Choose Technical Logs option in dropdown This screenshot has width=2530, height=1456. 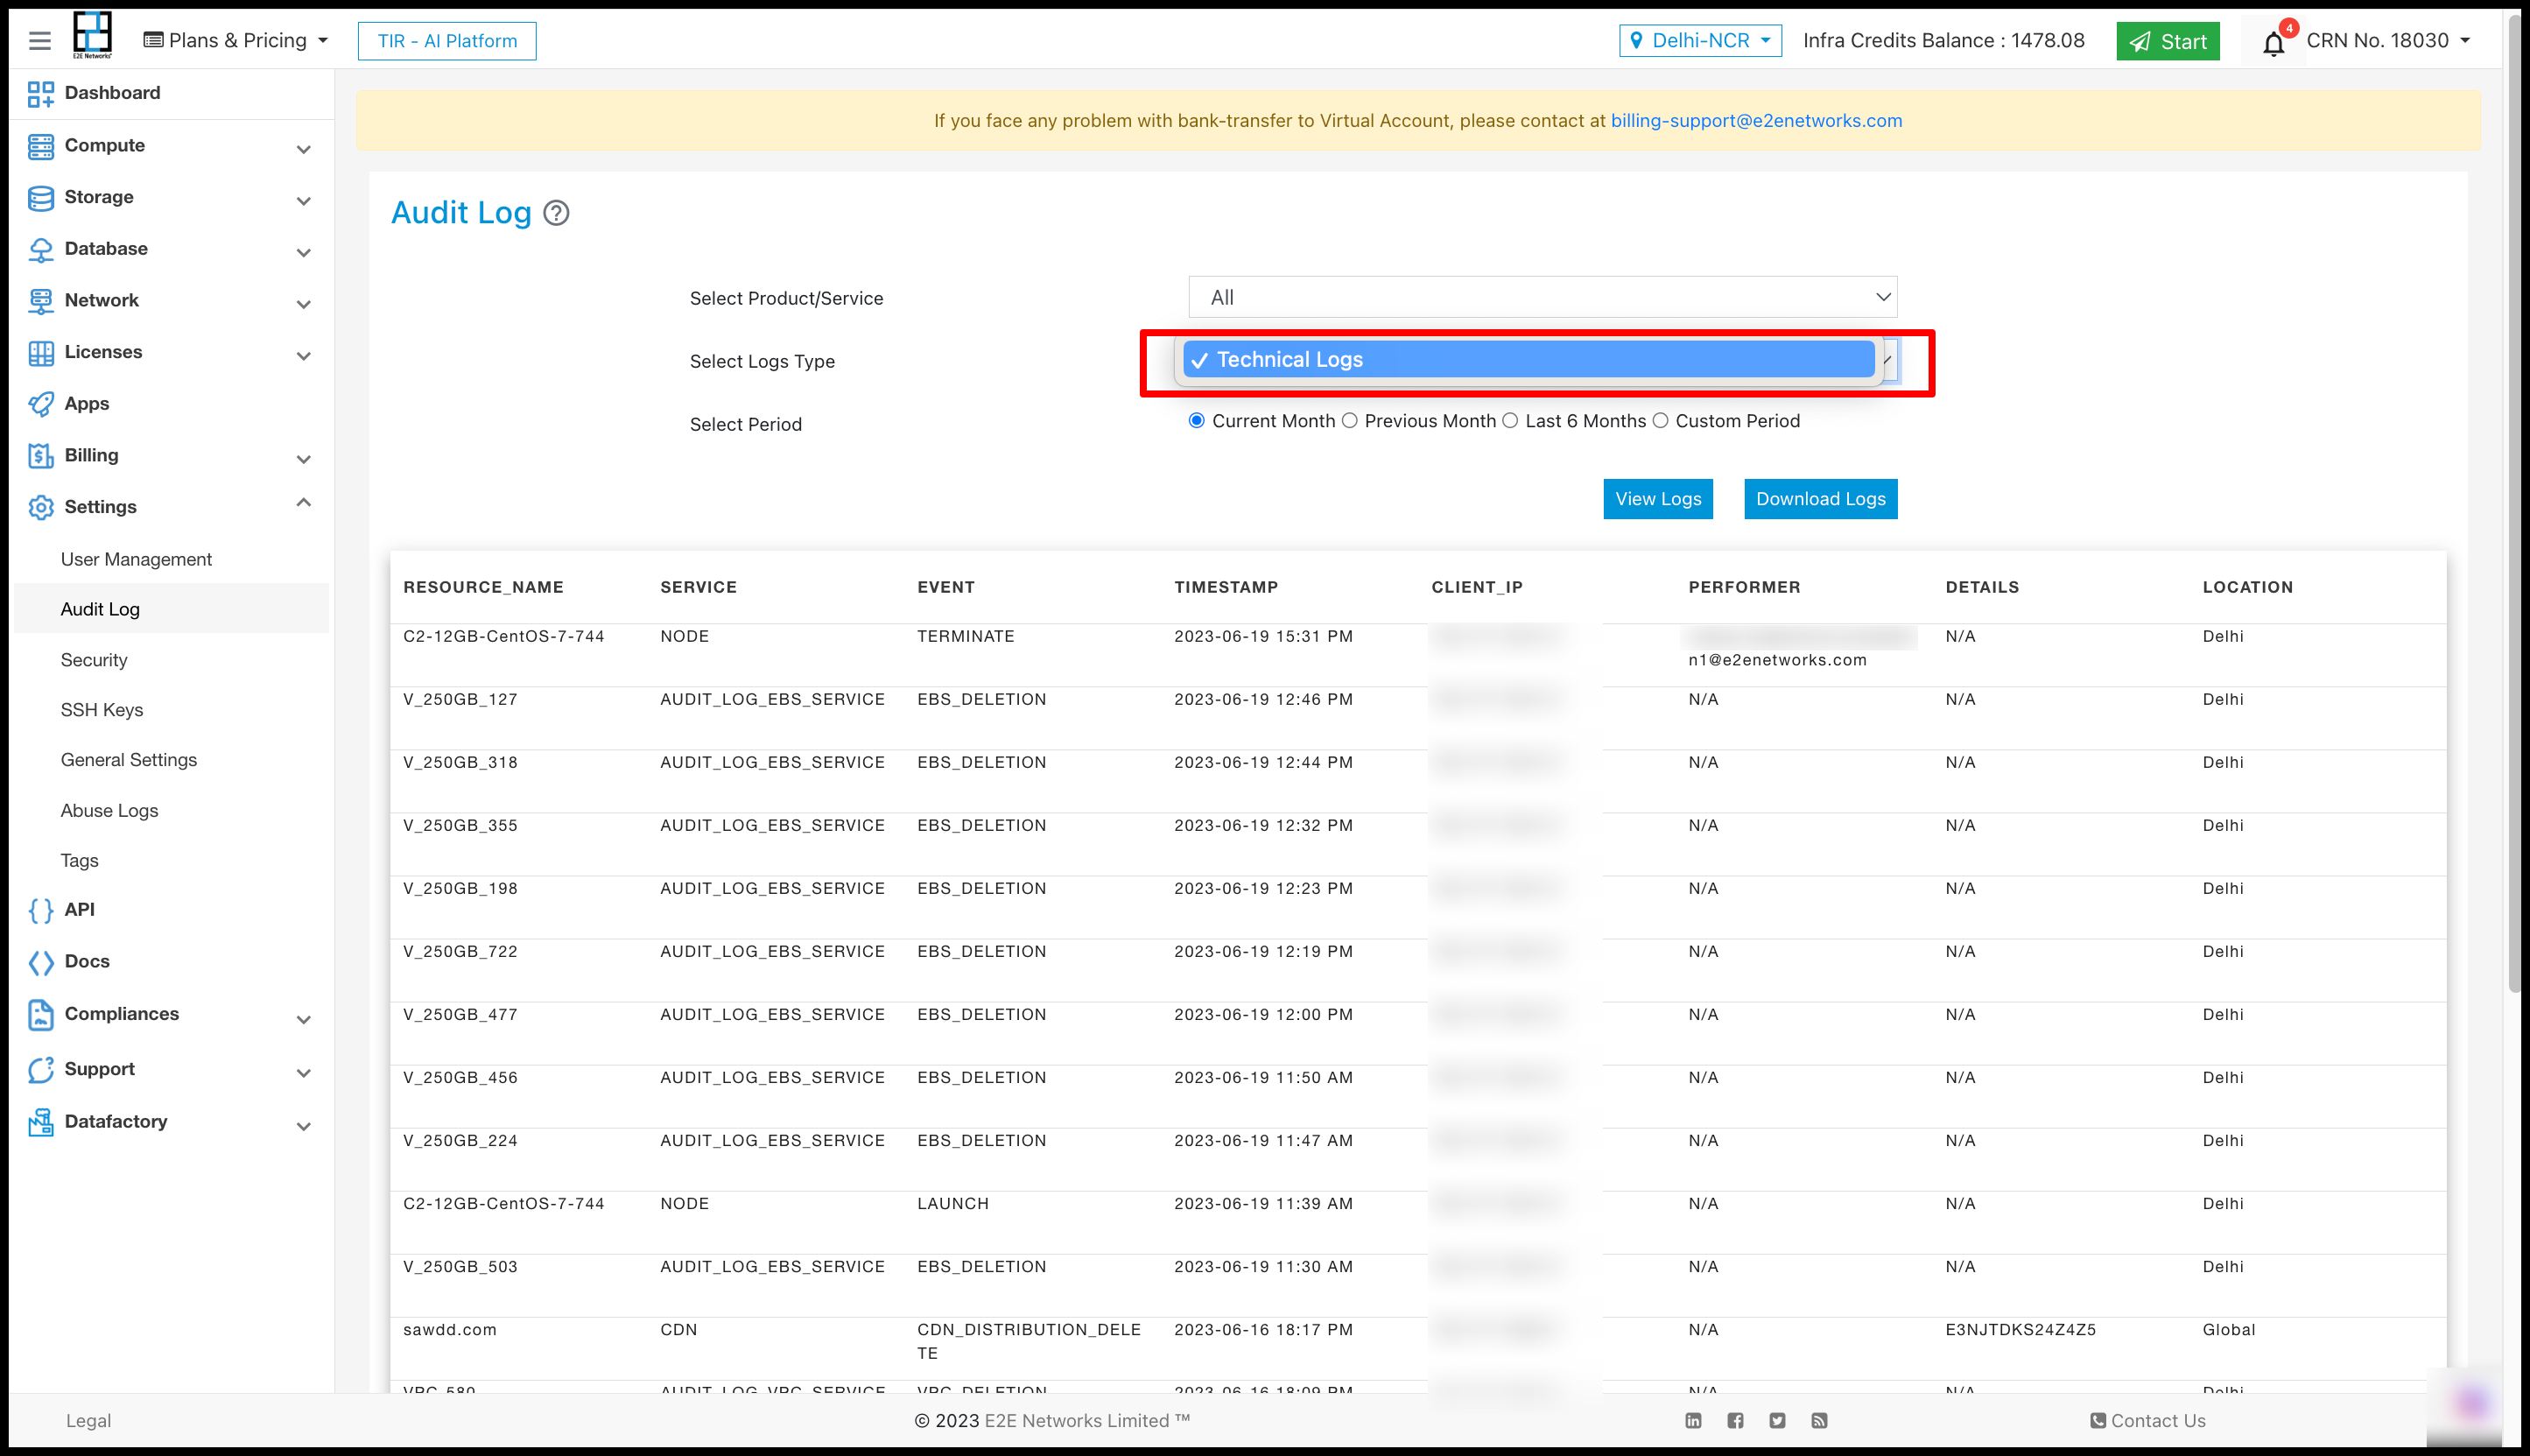click(x=1529, y=360)
